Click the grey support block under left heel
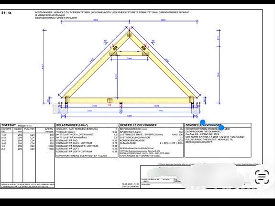275x206 pixels. point(60,108)
